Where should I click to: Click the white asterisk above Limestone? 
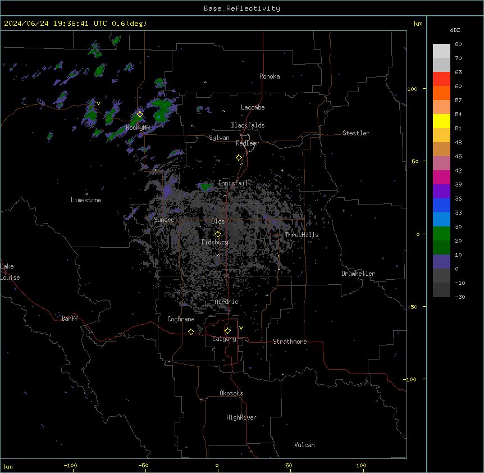point(86,194)
